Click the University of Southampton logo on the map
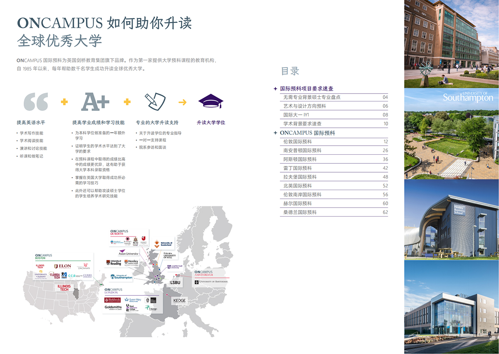This screenshot has width=499, height=354. (121, 277)
